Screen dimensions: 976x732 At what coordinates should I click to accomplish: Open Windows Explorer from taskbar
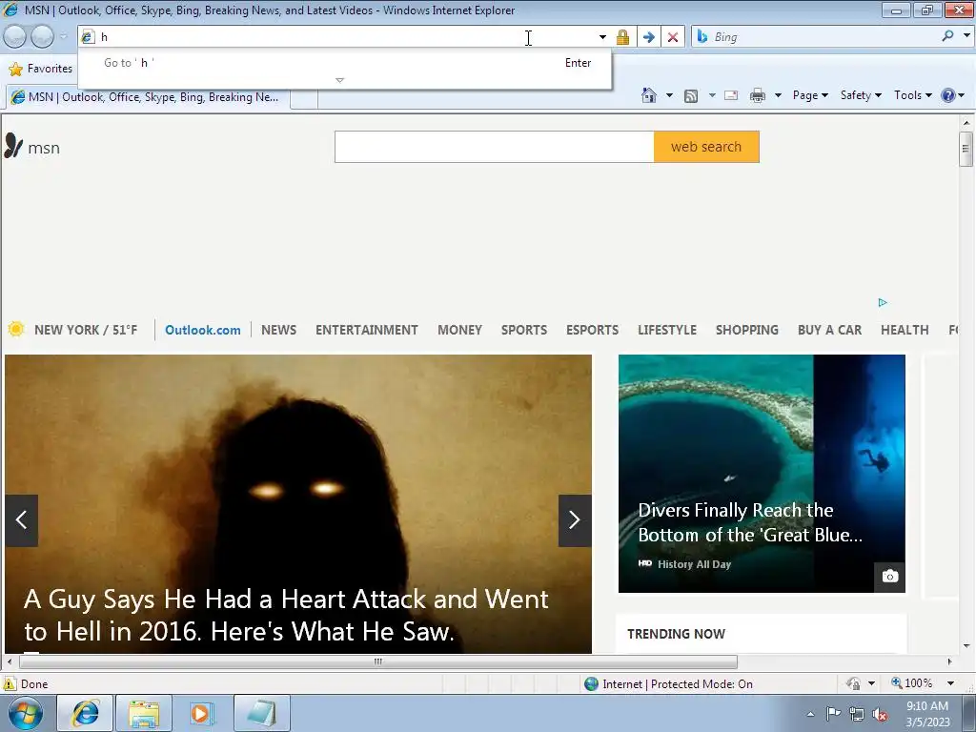point(144,713)
